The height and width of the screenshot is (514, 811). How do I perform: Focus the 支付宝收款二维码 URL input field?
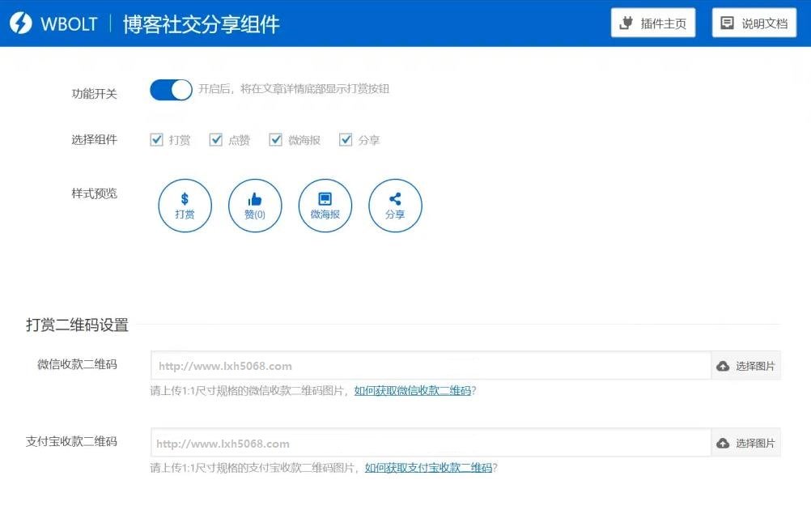(x=431, y=443)
